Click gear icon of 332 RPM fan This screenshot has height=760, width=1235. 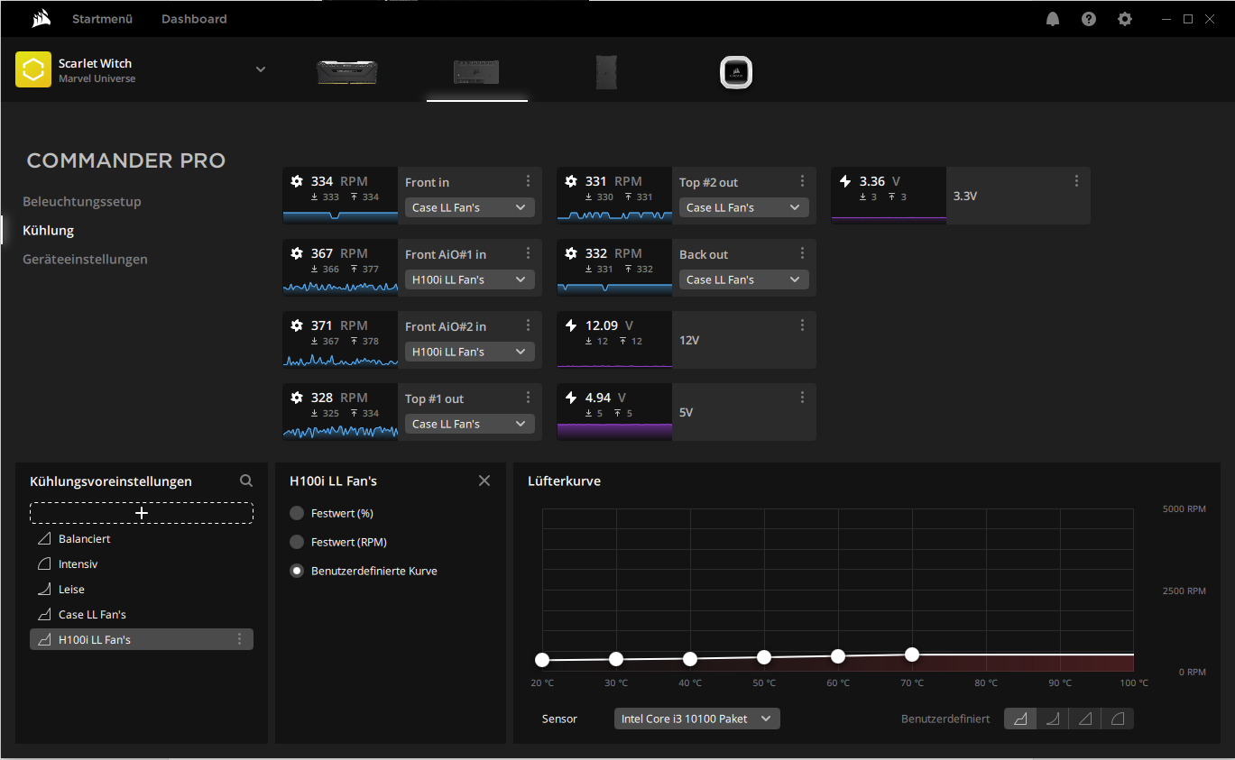[571, 253]
